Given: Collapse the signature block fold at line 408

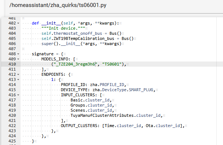Looking at the screenshot, I should coord(18,54).
